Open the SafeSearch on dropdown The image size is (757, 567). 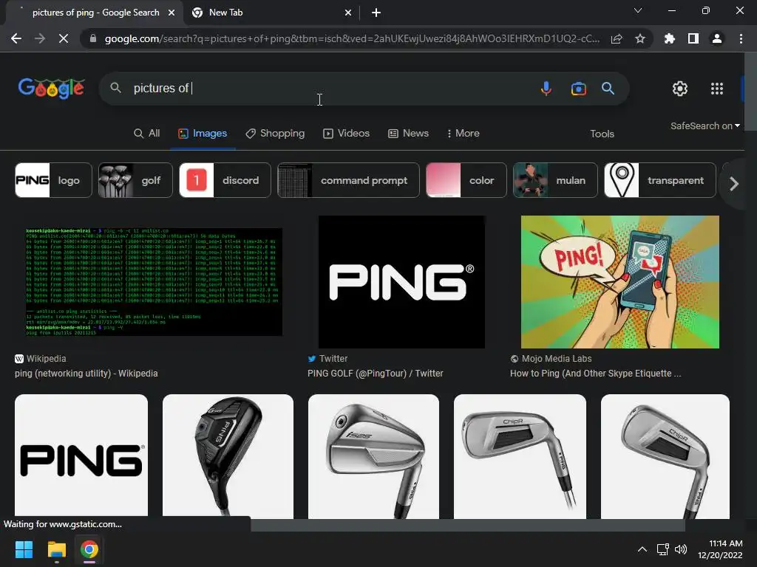coord(705,126)
